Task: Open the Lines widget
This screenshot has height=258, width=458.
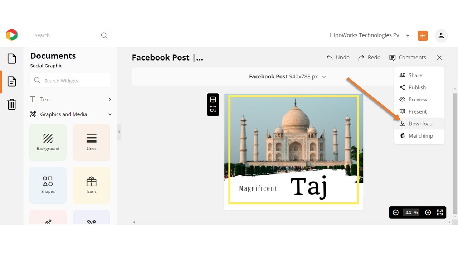Action: 91,142
